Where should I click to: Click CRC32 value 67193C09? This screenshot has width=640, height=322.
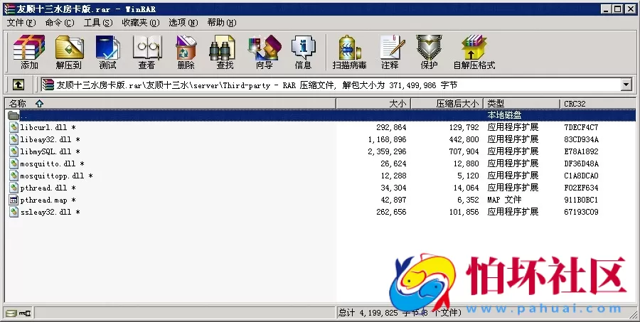tap(581, 213)
